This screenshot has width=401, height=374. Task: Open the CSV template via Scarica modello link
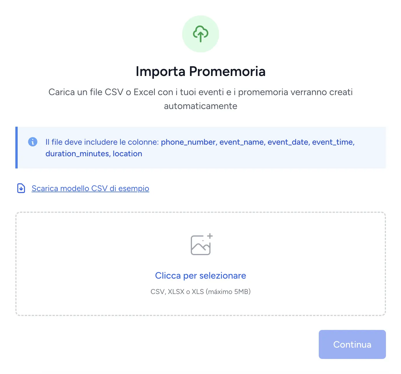pyautogui.click(x=90, y=188)
